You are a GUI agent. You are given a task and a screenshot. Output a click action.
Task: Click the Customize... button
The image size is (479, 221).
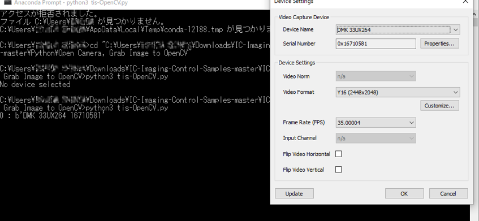pos(439,106)
